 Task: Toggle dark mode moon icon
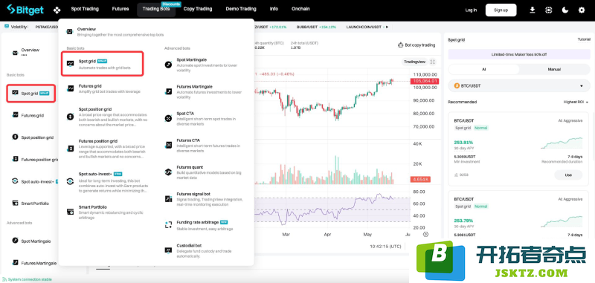pos(565,10)
